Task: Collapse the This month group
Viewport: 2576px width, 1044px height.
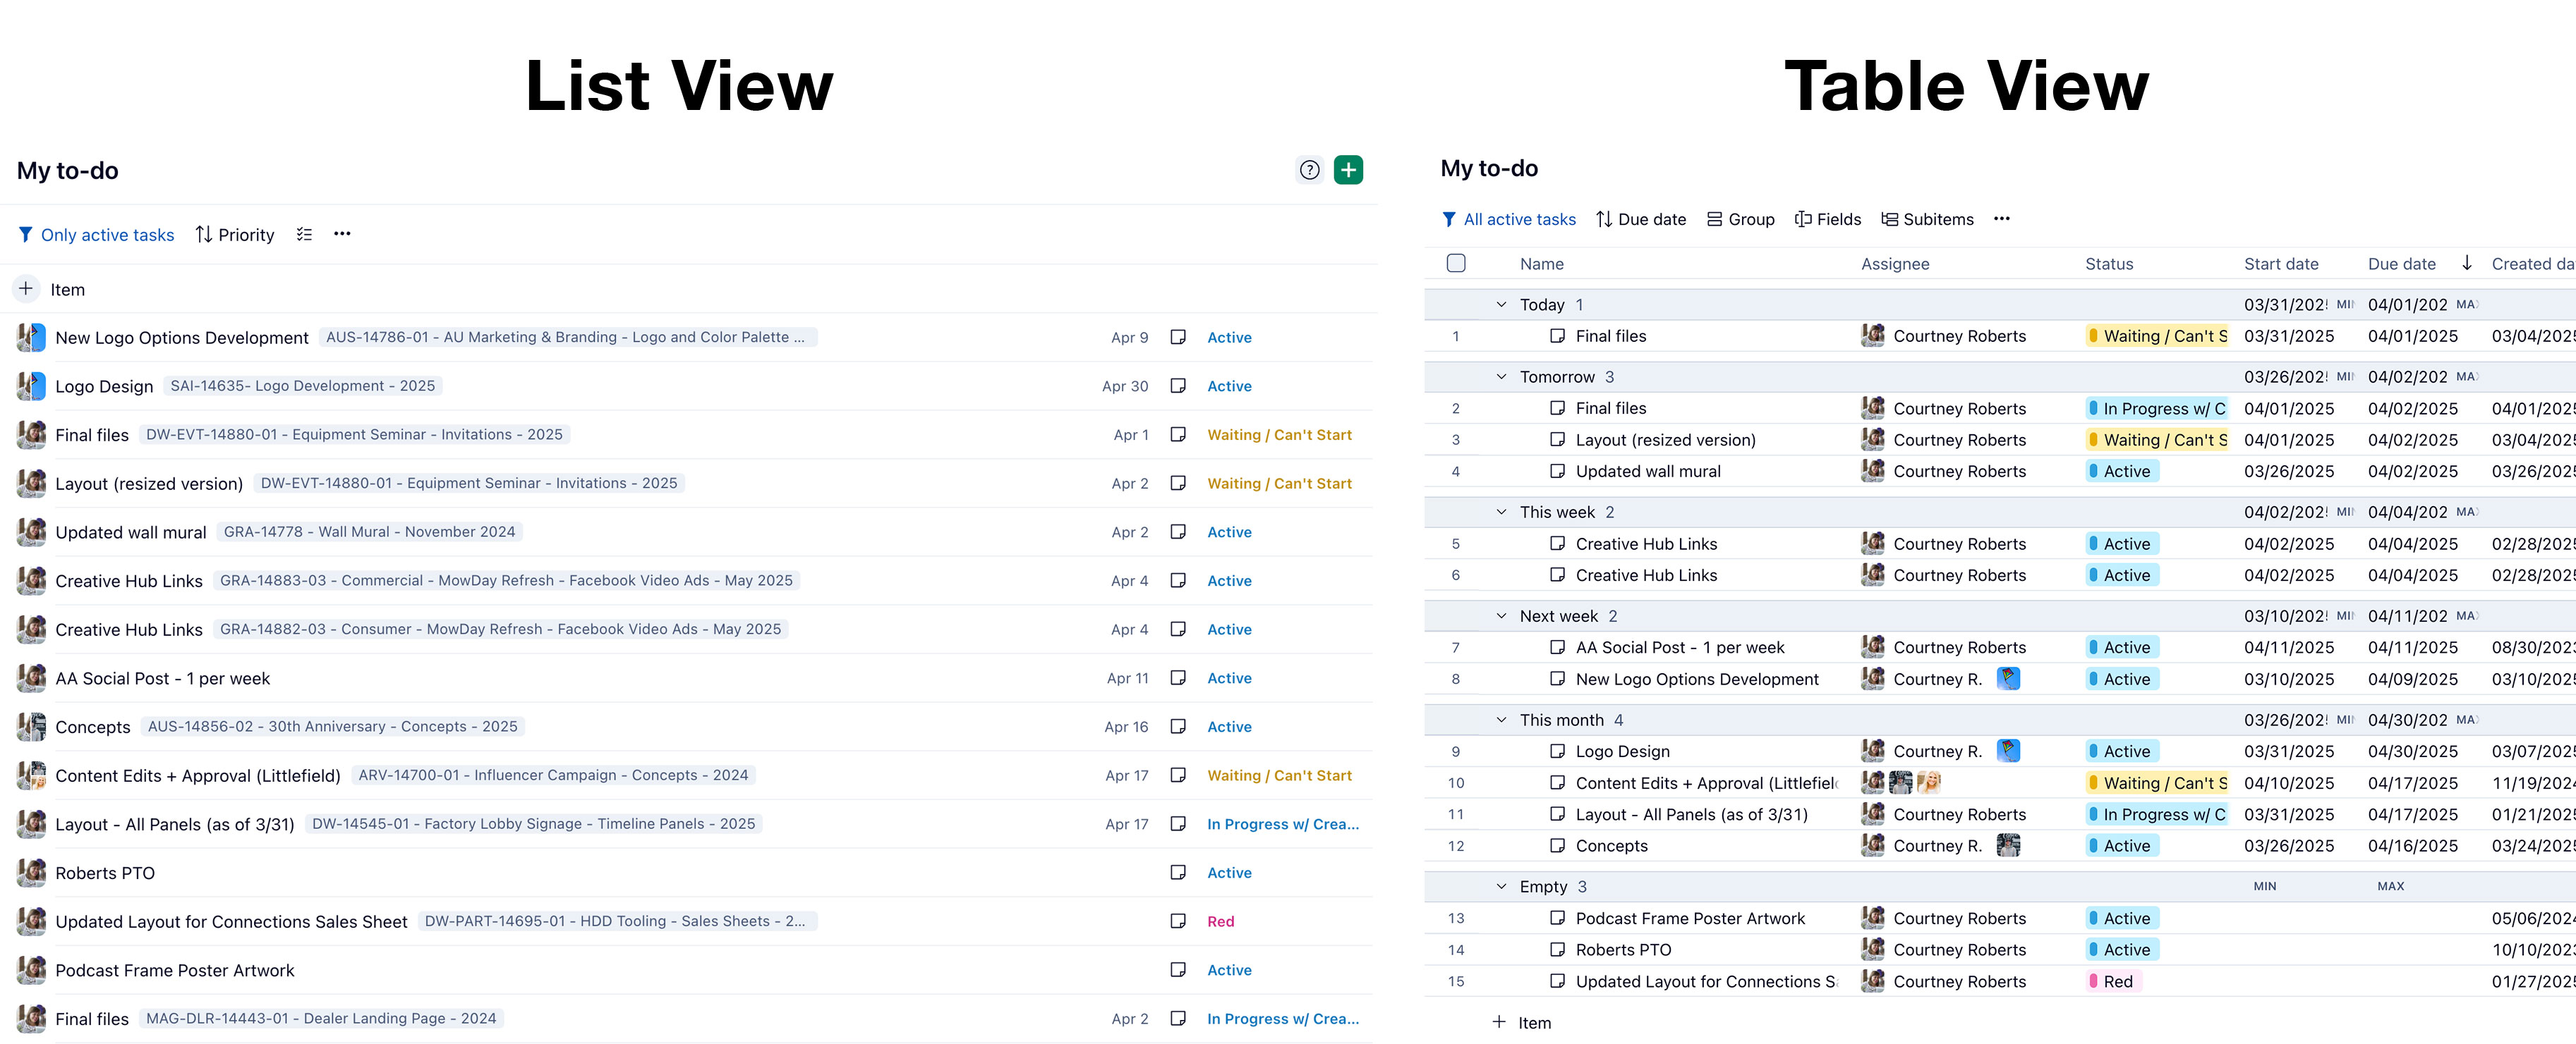Action: point(1500,719)
